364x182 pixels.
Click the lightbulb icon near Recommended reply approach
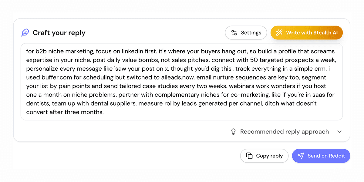[x=233, y=132]
